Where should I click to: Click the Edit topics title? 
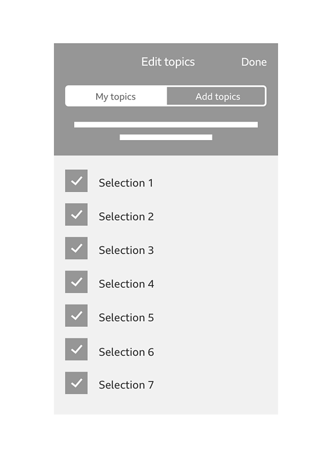tap(168, 62)
